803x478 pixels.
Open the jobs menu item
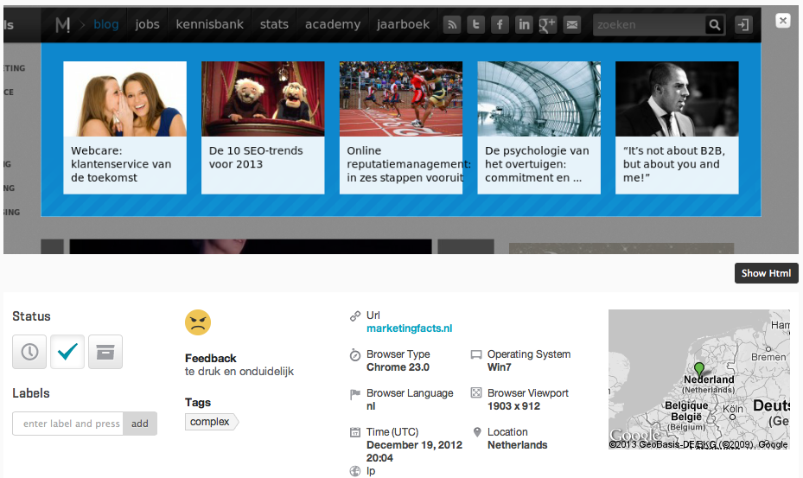point(148,24)
